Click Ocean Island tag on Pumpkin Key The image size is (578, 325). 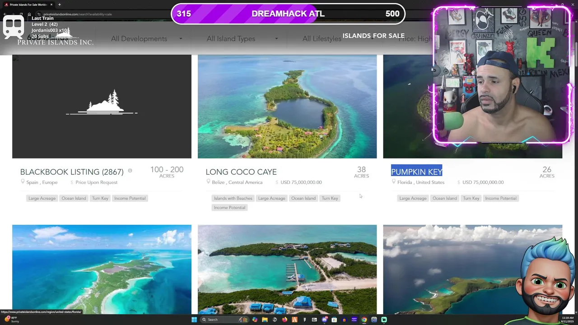[x=445, y=198]
